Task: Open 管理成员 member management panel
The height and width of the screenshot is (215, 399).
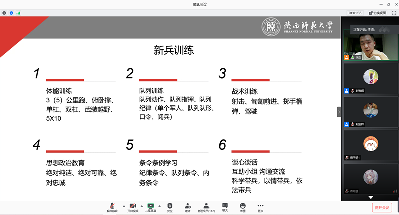Action: (x=206, y=207)
